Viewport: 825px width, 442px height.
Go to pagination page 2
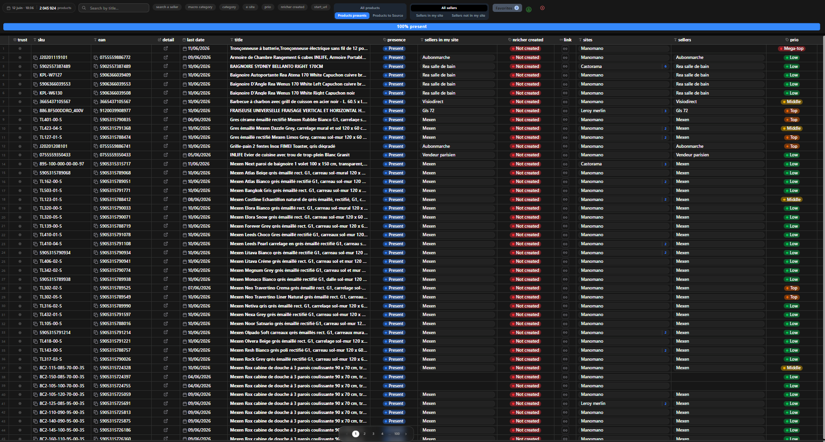(x=364, y=433)
